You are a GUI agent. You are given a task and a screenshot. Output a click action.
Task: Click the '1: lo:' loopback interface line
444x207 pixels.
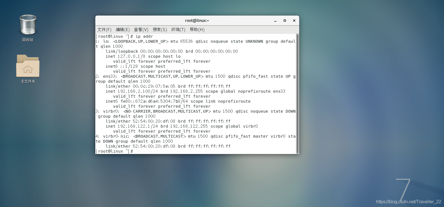196,41
